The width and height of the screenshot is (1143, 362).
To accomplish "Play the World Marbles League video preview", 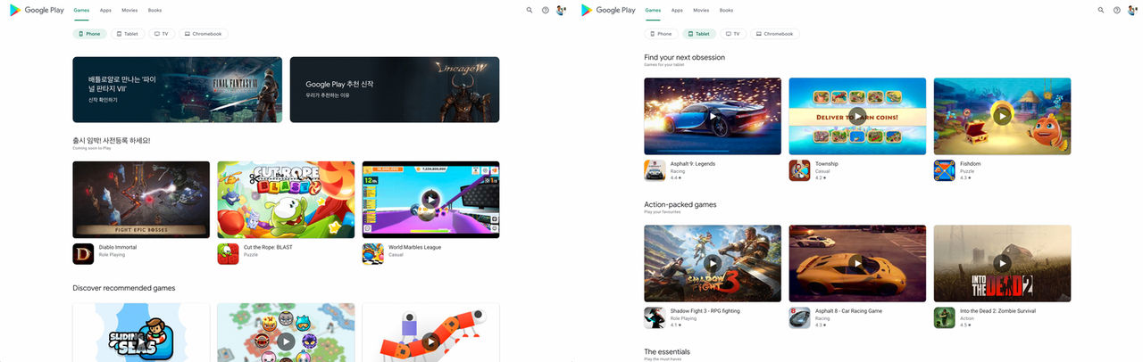I will pos(430,199).
